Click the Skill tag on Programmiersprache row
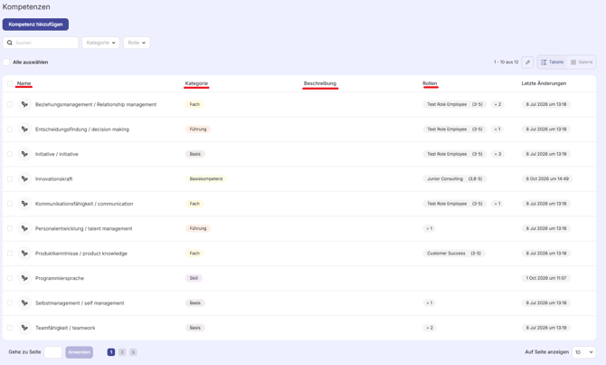Image resolution: width=606 pixels, height=365 pixels. (194, 278)
